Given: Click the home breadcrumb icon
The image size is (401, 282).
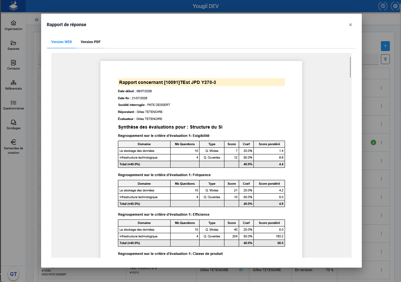Looking at the screenshot, I should coord(37,19).
